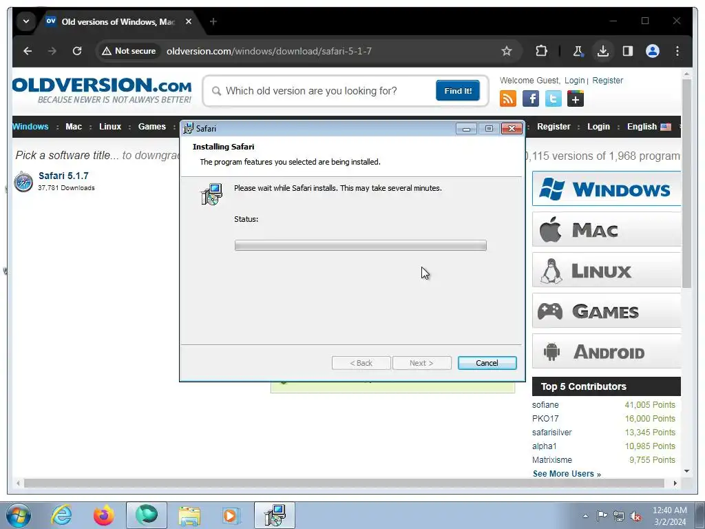The width and height of the screenshot is (705, 529).
Task: Select the Windows platform banner
Action: (607, 189)
